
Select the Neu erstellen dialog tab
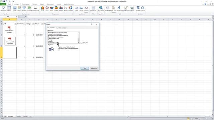[51, 28]
